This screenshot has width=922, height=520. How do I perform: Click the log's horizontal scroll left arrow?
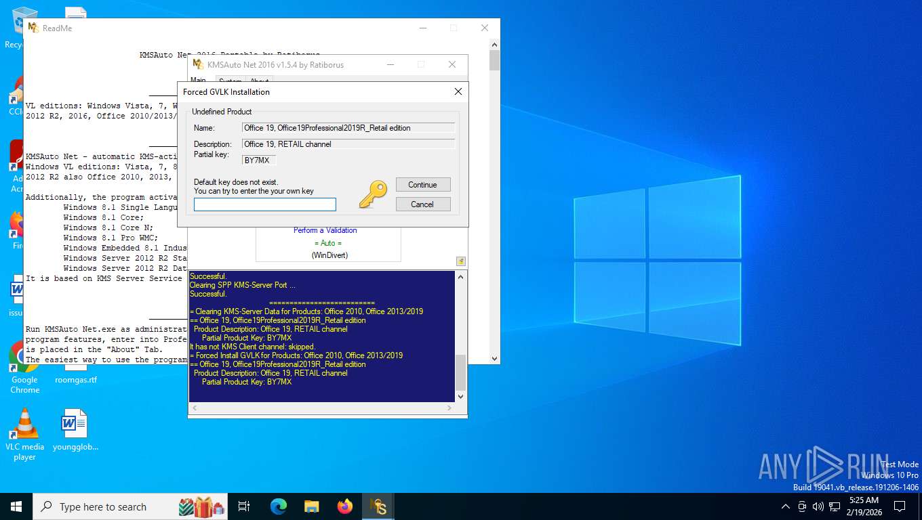click(195, 408)
